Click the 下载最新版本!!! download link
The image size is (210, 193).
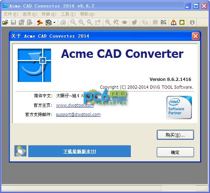click(x=79, y=151)
